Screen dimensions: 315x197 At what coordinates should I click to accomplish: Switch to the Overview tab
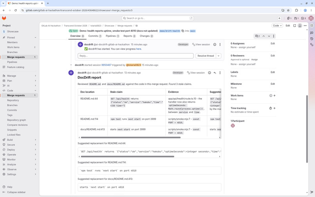coord(77,36)
